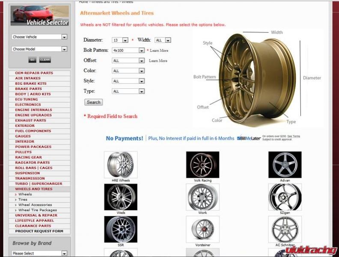Open Engine Upgrades category
This screenshot has width=339, height=257.
[39, 115]
